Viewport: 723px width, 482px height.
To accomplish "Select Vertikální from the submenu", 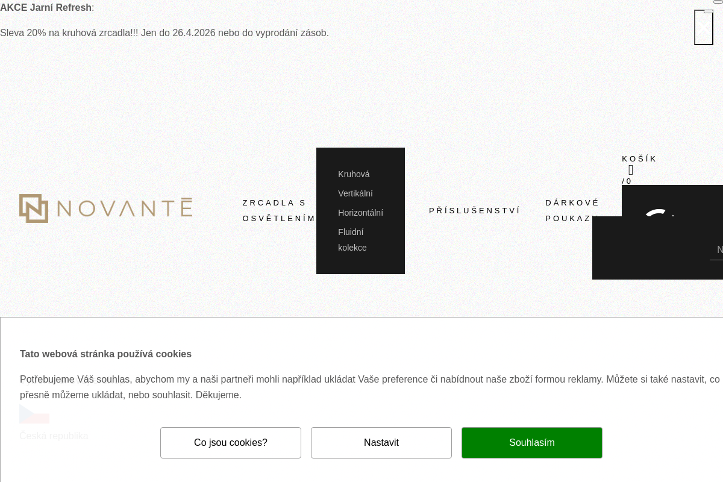I will tap(355, 193).
